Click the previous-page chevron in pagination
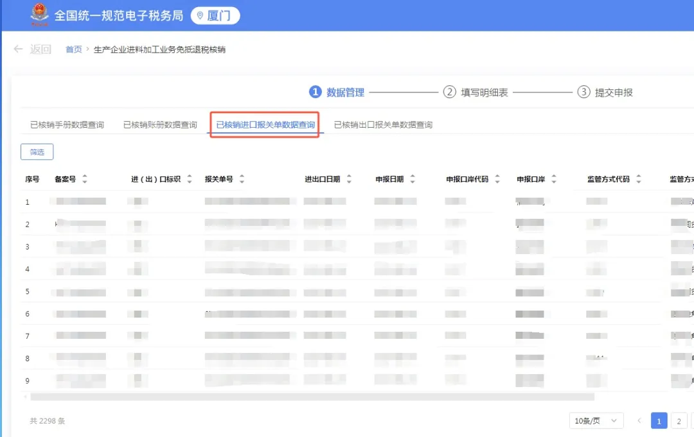The image size is (694, 437). pyautogui.click(x=639, y=420)
